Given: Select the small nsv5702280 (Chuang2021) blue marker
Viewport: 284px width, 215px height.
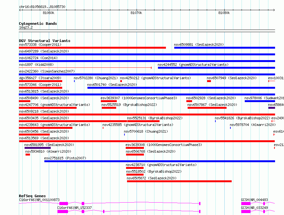Looking at the screenshot, I should (x=74, y=81).
